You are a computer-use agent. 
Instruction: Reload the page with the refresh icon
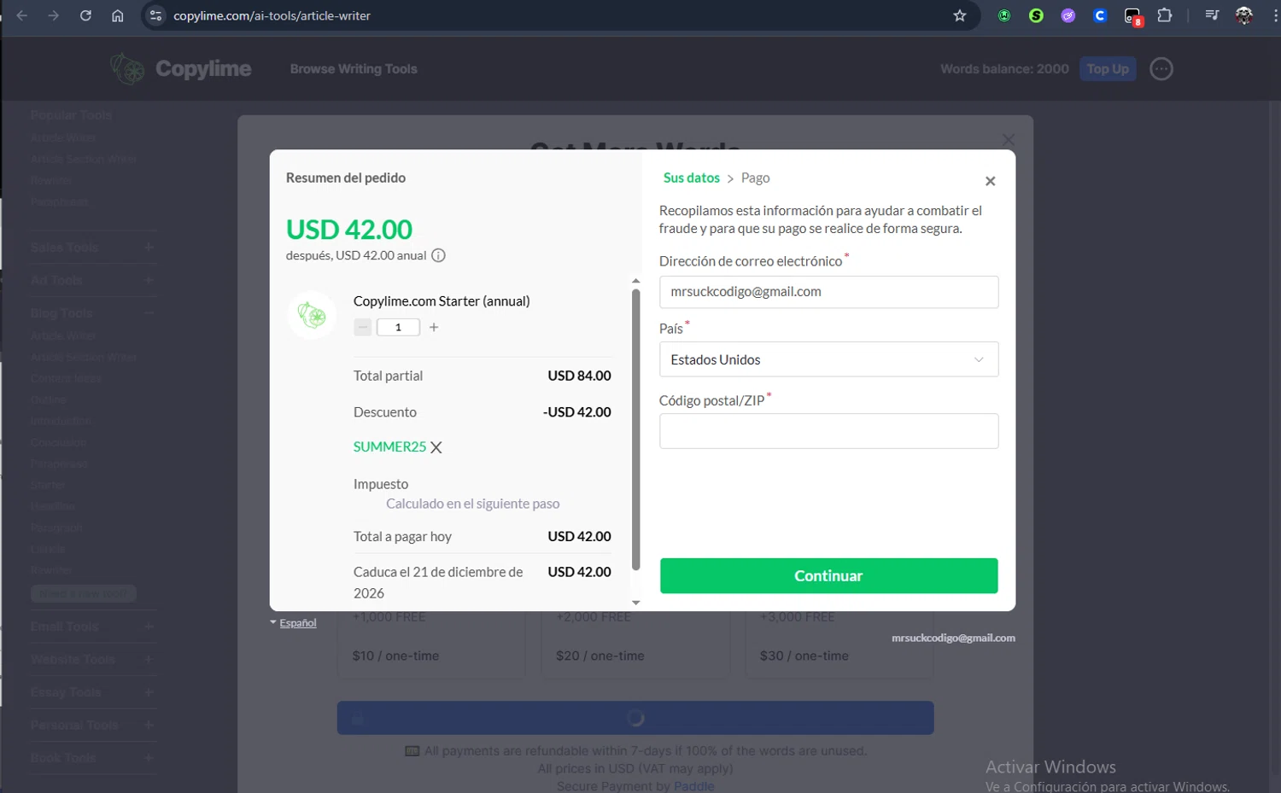85,15
